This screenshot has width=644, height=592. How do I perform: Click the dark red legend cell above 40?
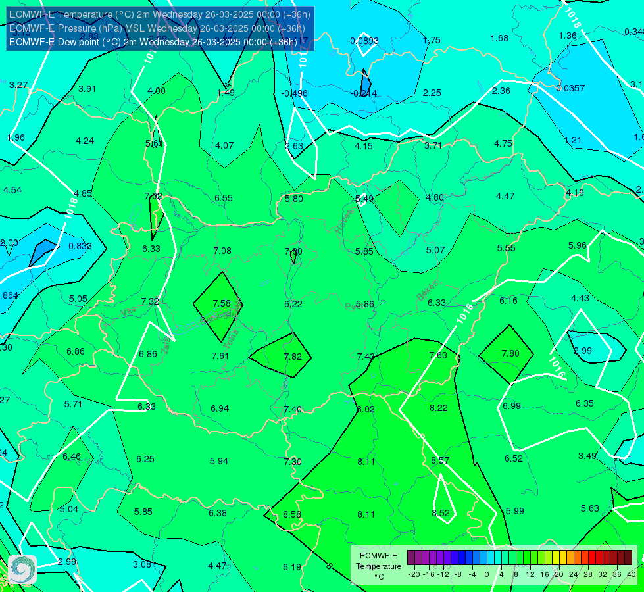pyautogui.click(x=628, y=558)
